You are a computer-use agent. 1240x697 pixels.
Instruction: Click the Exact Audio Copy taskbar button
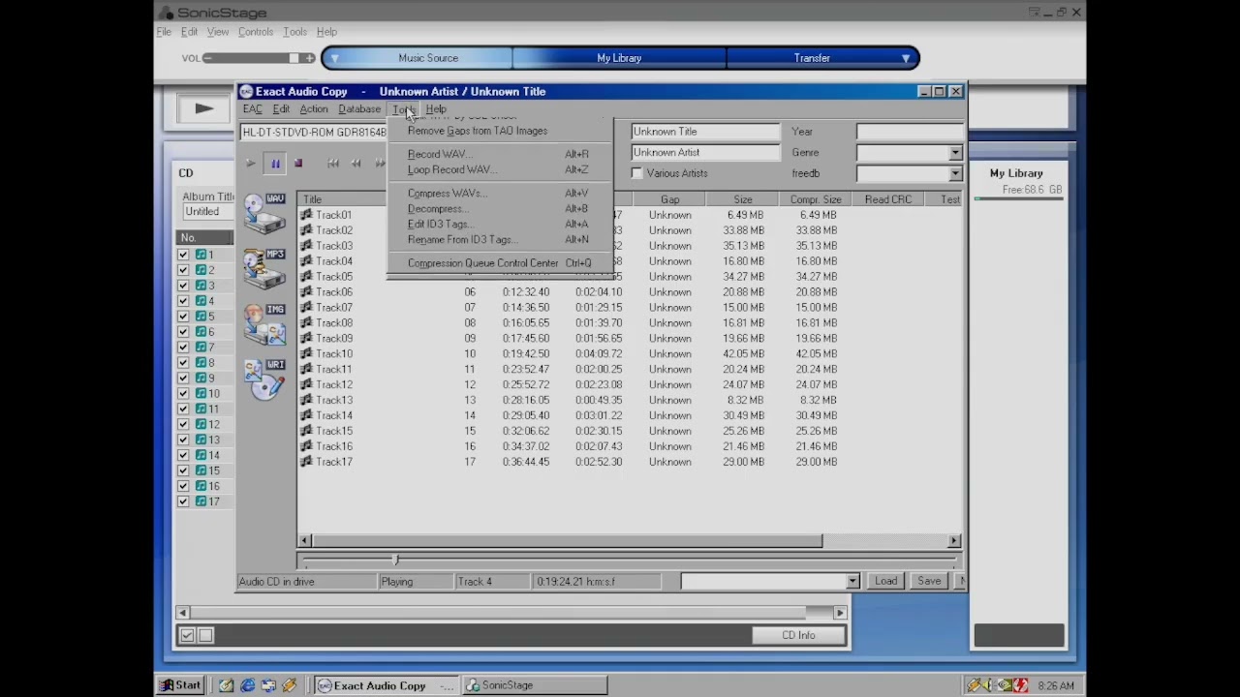[x=387, y=685]
